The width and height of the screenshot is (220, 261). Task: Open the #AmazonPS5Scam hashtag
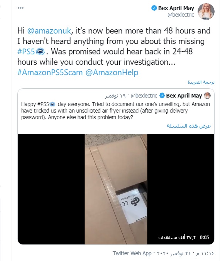pos(50,72)
